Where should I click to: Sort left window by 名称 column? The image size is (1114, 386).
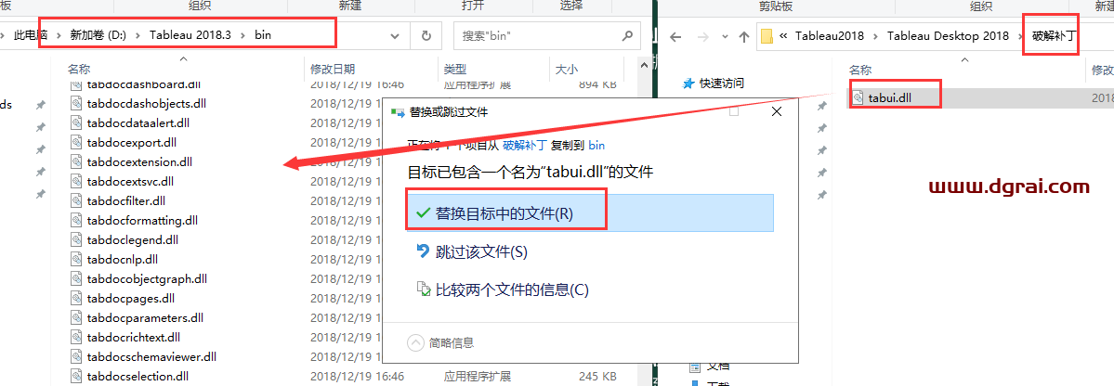coord(79,69)
